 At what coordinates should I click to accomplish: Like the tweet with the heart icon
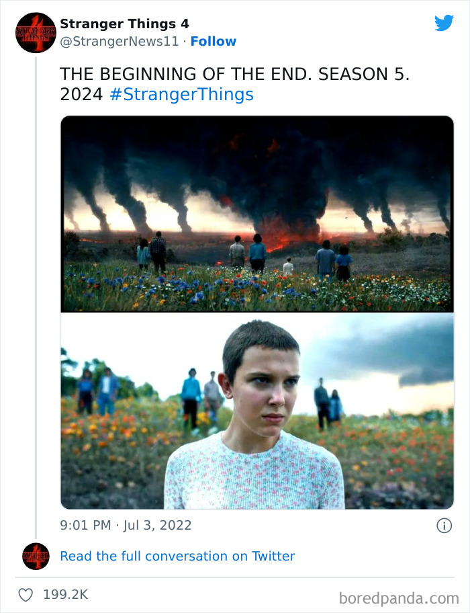point(26,595)
